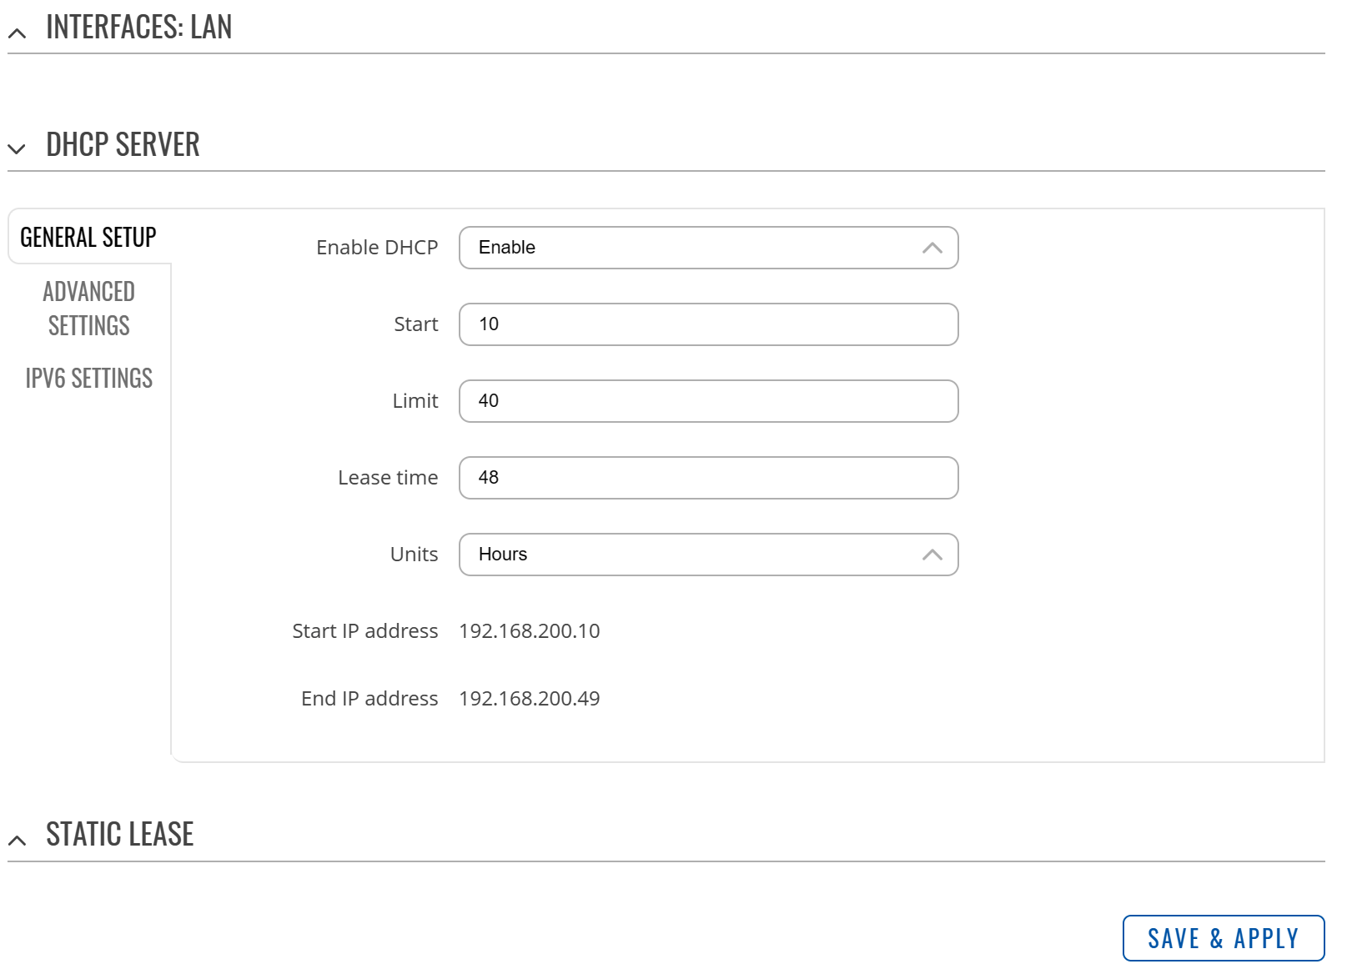Click the chevron inside the Enable DHCP selector
Viewport: 1347px width, 969px height.
(932, 247)
